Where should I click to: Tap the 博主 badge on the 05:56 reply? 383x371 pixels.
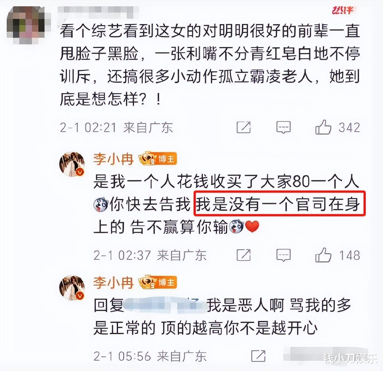[x=158, y=283]
